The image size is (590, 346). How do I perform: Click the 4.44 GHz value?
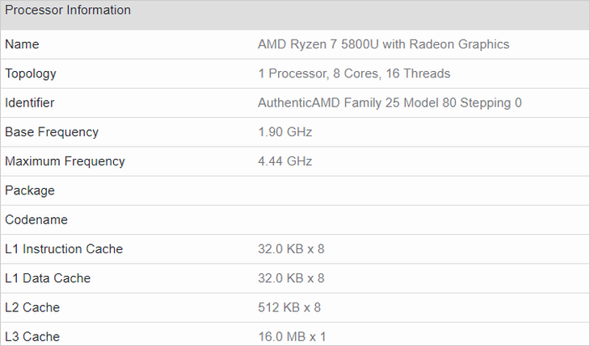[284, 161]
